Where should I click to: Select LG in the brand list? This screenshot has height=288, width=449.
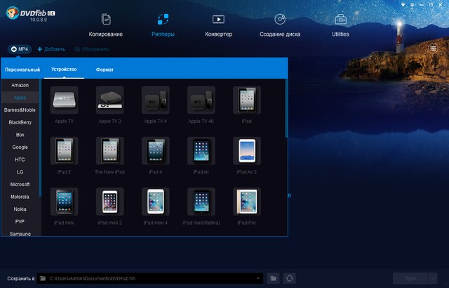(x=20, y=172)
